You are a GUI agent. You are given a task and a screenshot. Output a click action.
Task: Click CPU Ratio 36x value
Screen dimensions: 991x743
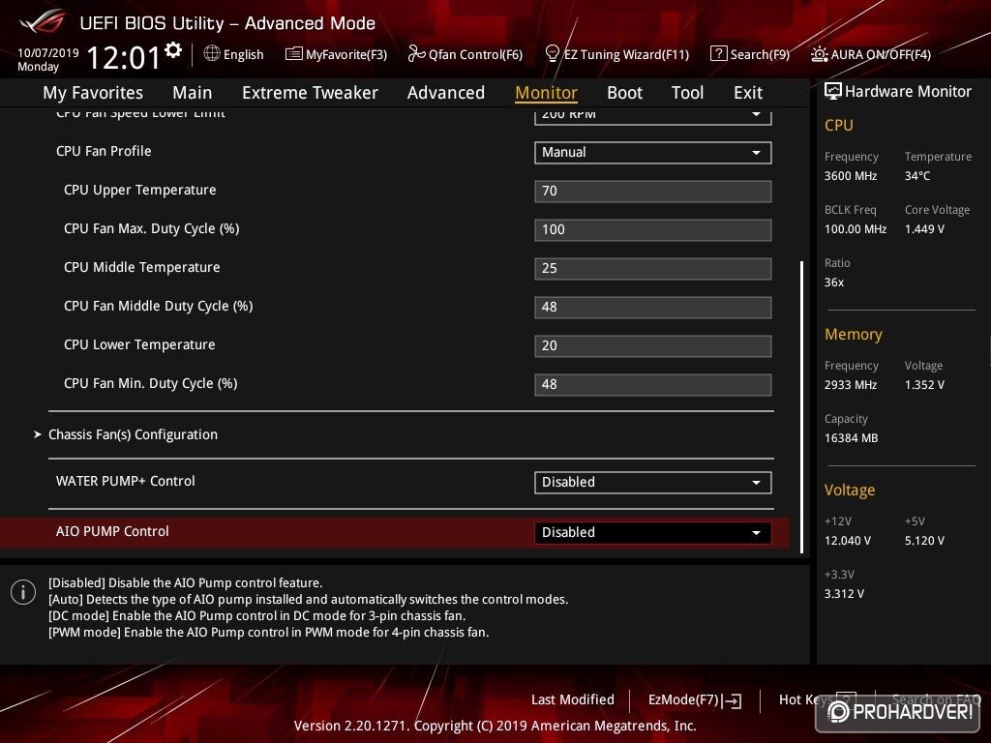click(x=833, y=282)
